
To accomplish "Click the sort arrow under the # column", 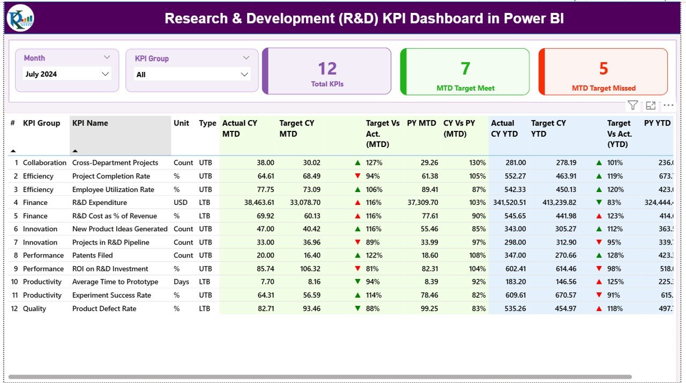I will (x=12, y=151).
